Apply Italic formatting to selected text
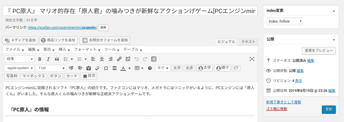Image resolution: width=344 pixels, height=122 pixels. [48, 59]
